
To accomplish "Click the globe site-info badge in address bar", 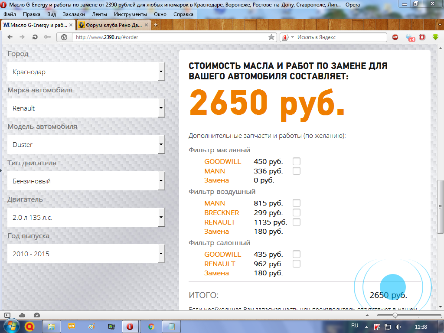I will click(x=64, y=37).
